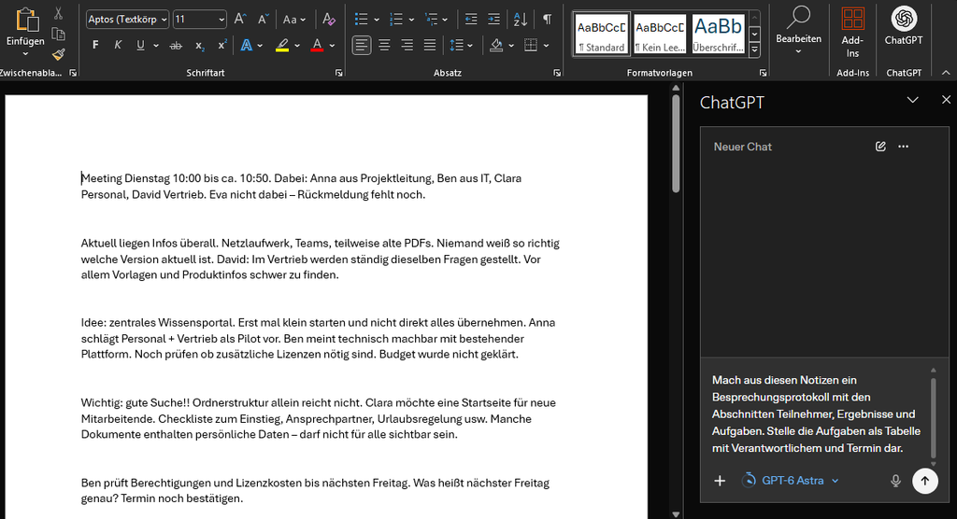This screenshot has width=957, height=519.
Task: Start a bulleted list
Action: tap(362, 20)
